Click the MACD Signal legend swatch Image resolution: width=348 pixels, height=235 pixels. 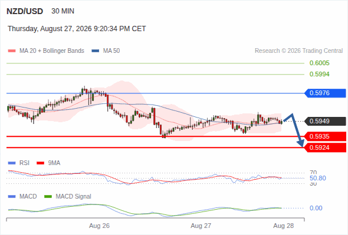(48, 197)
